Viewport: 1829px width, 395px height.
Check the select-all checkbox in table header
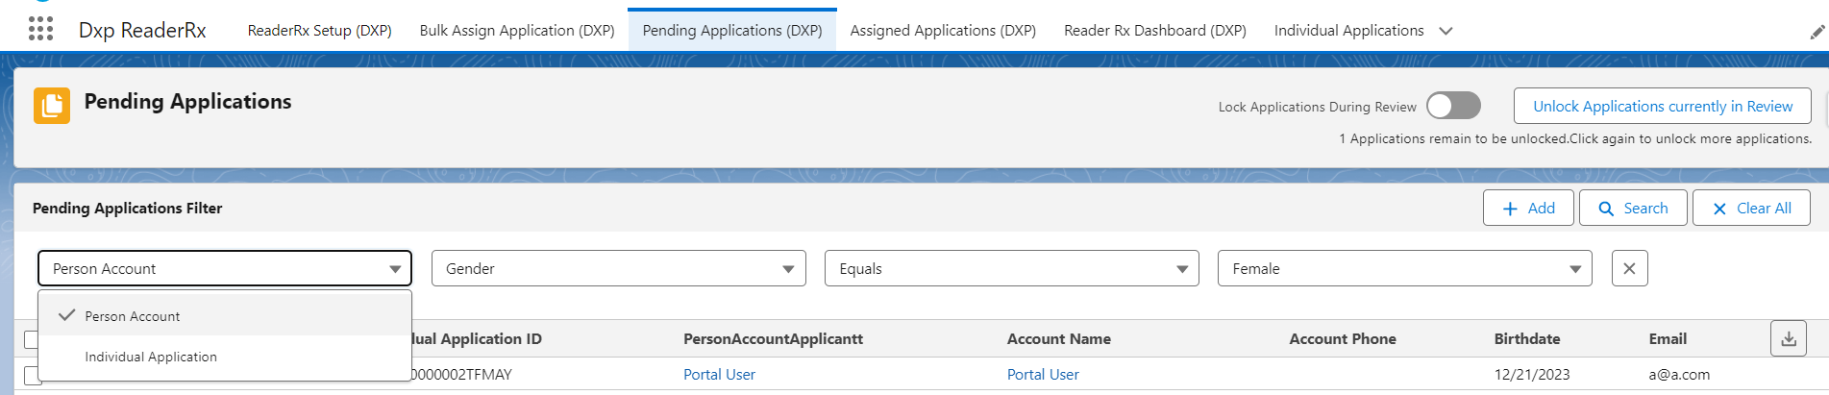coord(31,339)
